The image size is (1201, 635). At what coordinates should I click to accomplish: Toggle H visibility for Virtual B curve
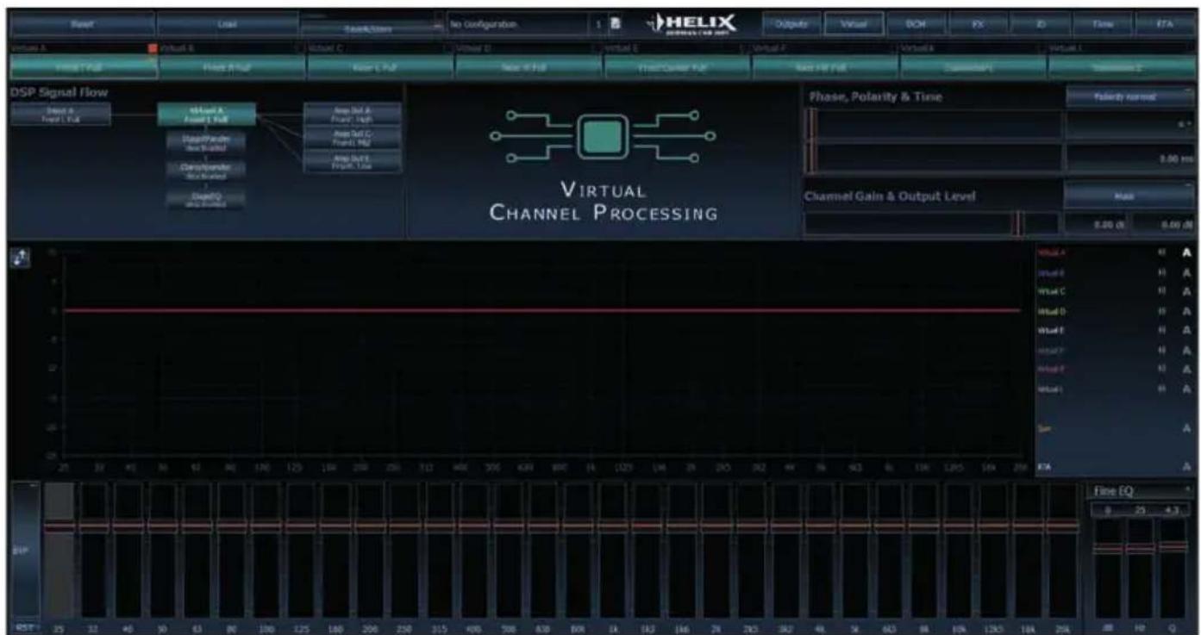point(1162,273)
